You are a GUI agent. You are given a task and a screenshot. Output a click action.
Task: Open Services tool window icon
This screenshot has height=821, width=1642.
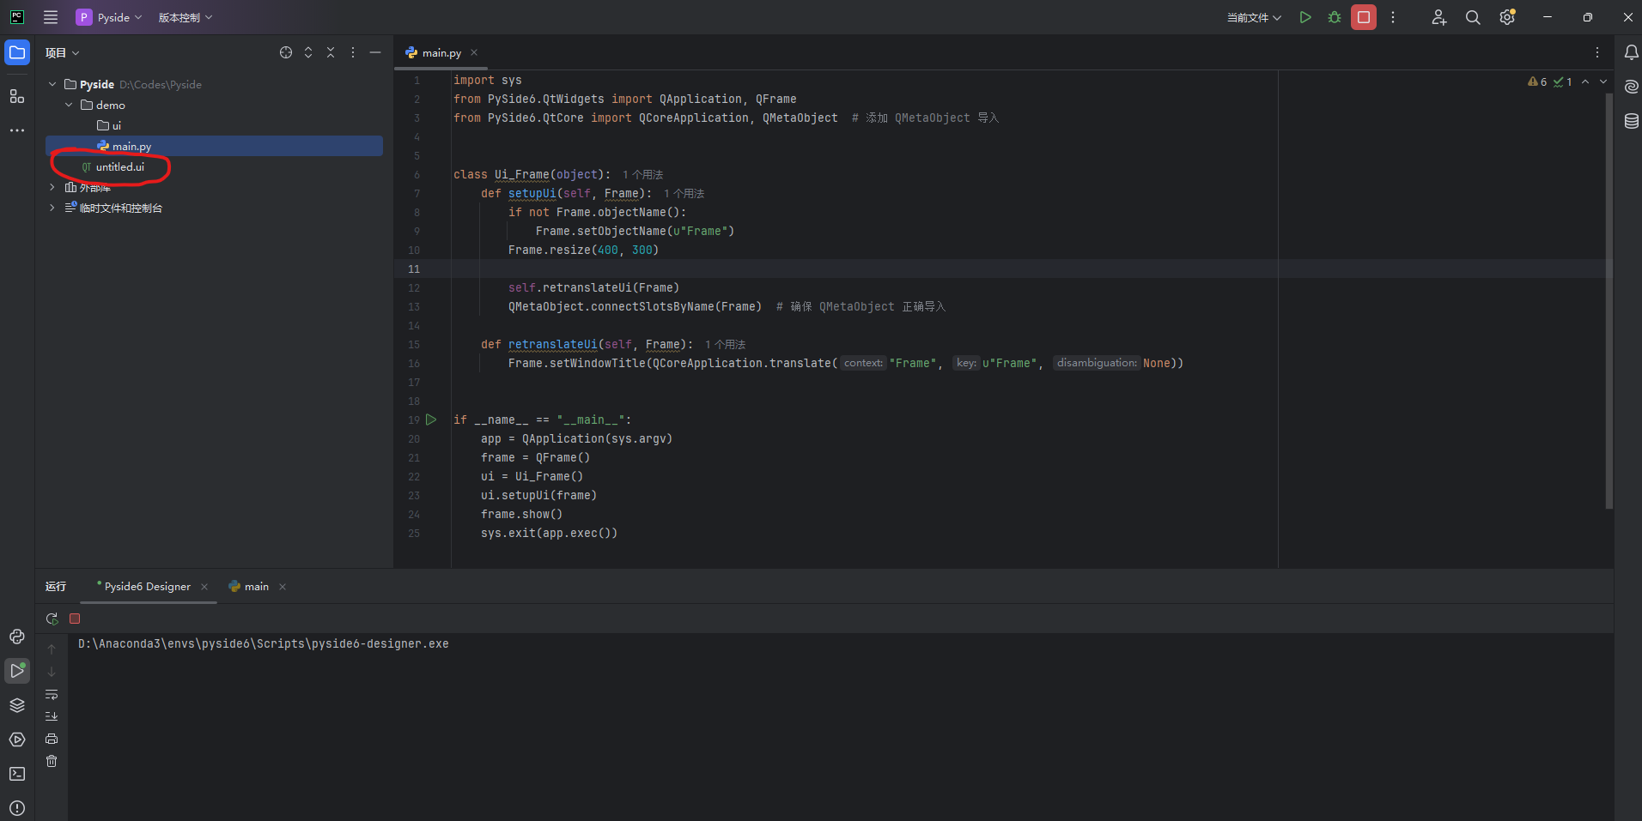(x=17, y=740)
